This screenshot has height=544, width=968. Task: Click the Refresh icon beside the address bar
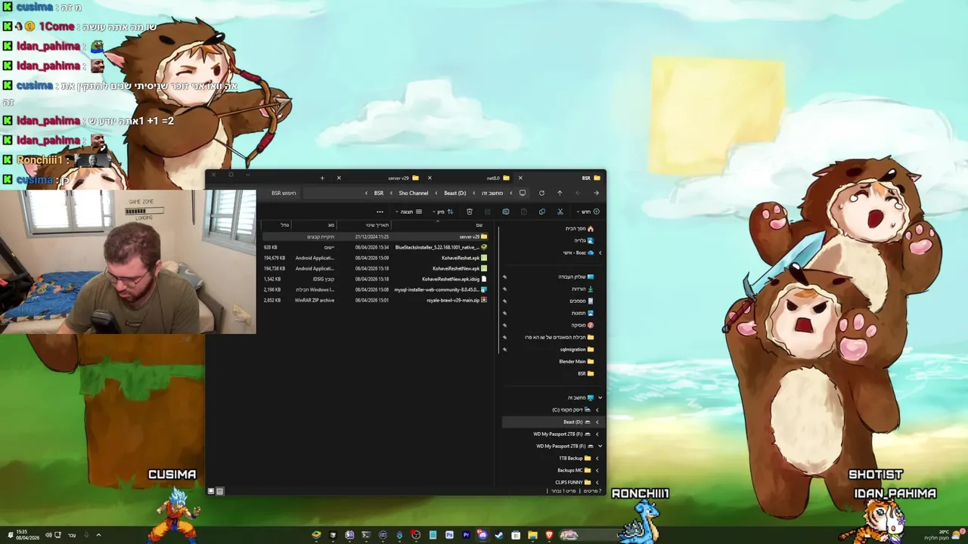(541, 193)
